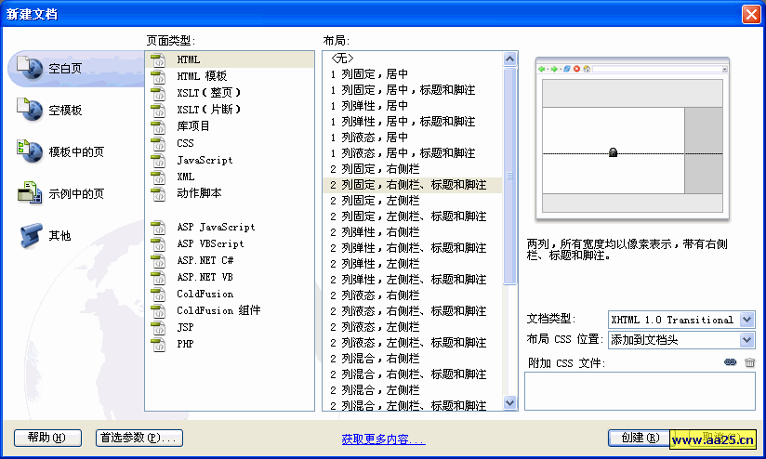Open the 模板中的页 category icon
Viewport: 766px width, 459px height.
click(29, 151)
